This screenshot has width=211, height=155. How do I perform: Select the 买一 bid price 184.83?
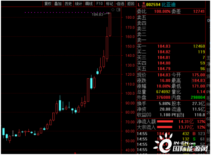coord(164,46)
